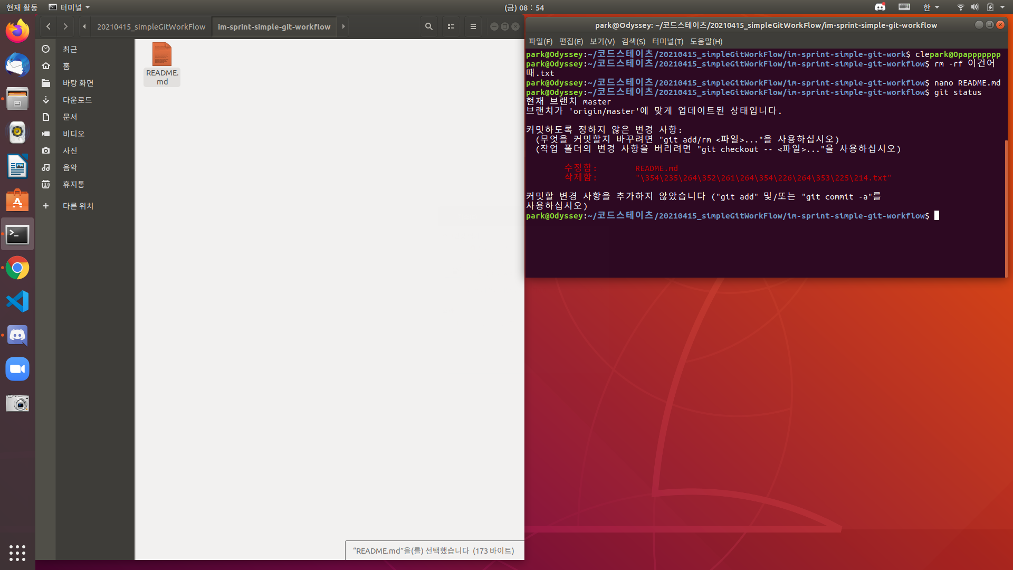
Task: Click the search icon in file manager
Action: 428,26
